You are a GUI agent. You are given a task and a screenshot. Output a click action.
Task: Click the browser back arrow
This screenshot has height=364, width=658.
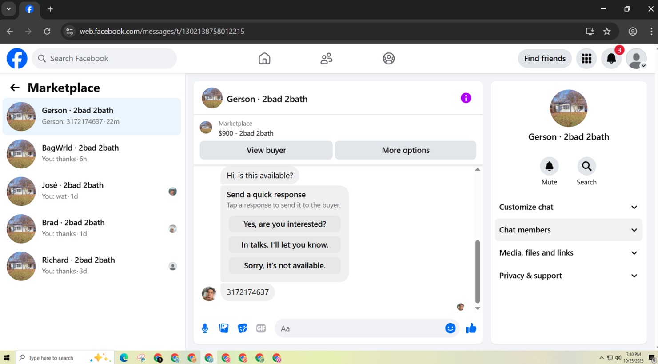[10, 31]
